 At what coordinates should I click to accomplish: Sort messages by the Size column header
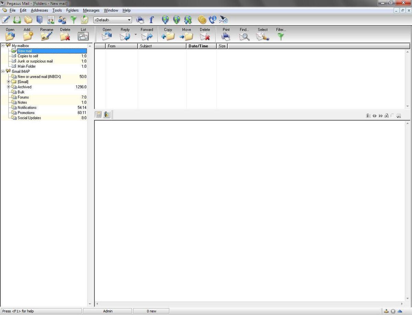(222, 46)
